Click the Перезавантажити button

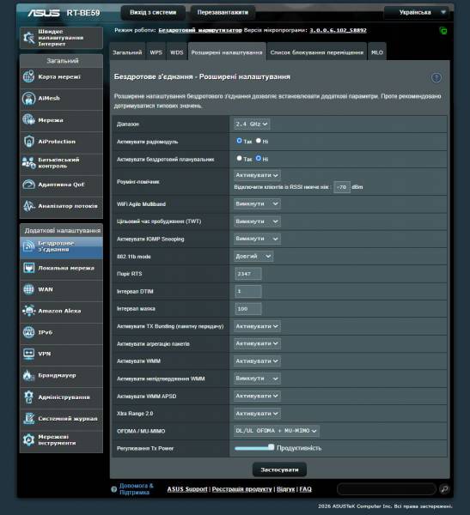[x=223, y=13]
